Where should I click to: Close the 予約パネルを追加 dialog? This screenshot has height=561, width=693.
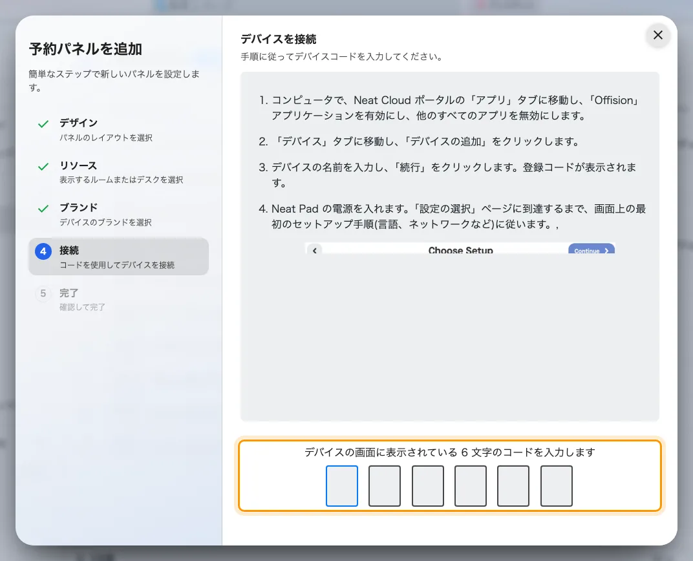point(657,36)
